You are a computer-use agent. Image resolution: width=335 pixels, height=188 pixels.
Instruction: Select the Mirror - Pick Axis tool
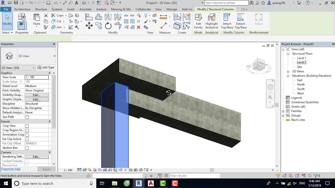tap(108, 17)
